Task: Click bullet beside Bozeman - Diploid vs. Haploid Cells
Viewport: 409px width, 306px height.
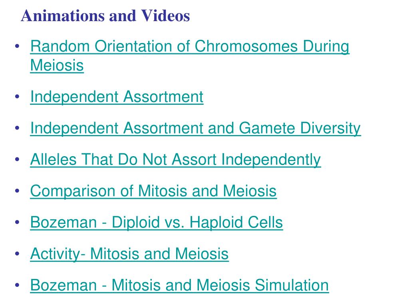Action: click(x=17, y=222)
